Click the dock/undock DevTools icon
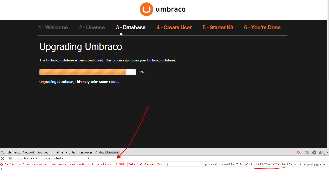This screenshot has height=183, width=329. pyautogui.click(x=321, y=152)
